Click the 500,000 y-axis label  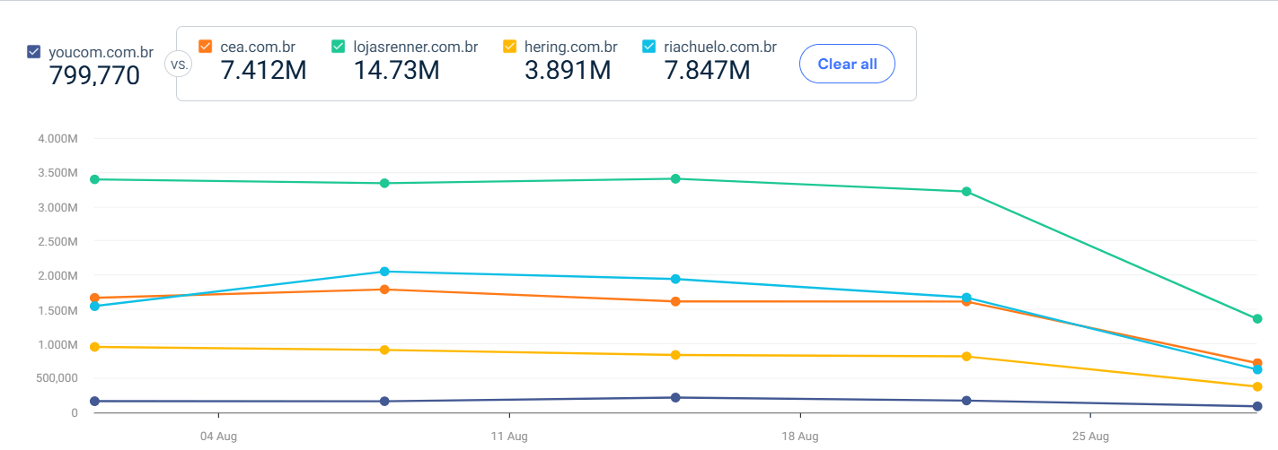[57, 378]
